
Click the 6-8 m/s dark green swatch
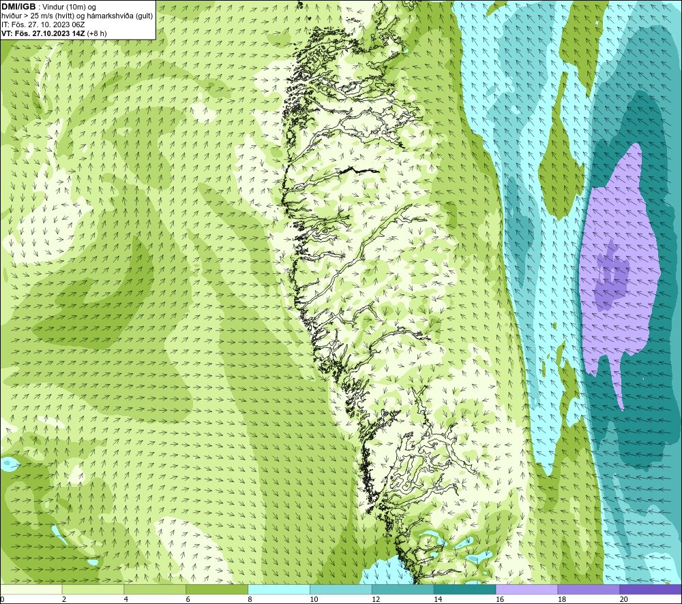tap(217, 590)
